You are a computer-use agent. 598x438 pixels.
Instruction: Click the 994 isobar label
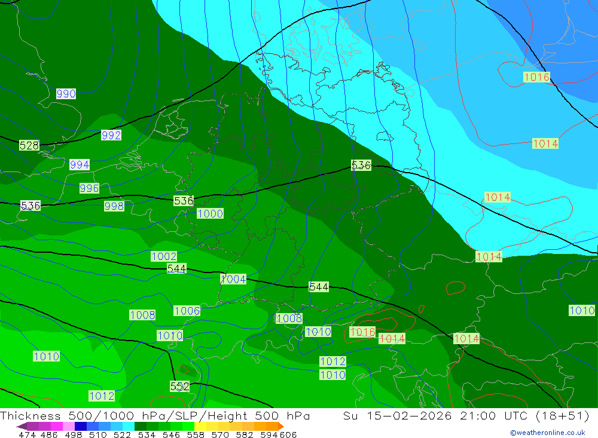point(80,165)
